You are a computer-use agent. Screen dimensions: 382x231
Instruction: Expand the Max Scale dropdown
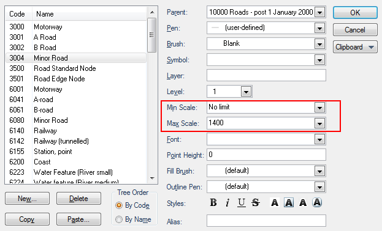319,123
